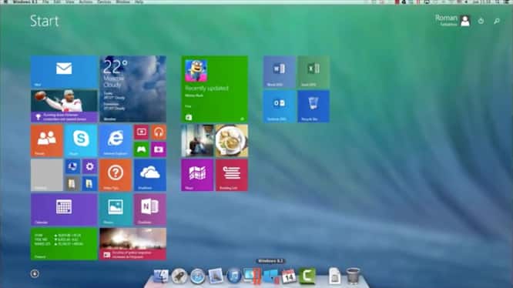Open the Help+Tips question mark tile

[x=116, y=175]
